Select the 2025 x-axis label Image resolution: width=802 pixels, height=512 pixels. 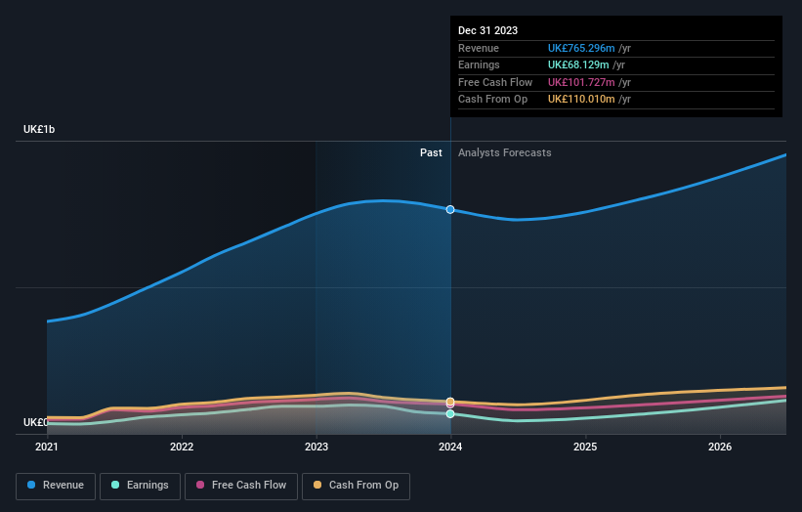click(x=585, y=448)
